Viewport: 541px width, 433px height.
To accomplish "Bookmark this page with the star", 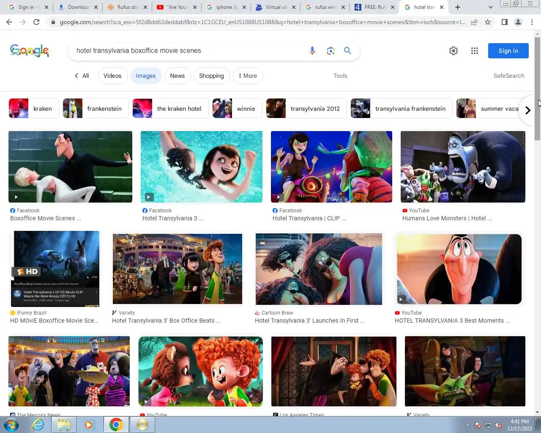I will [488, 22].
